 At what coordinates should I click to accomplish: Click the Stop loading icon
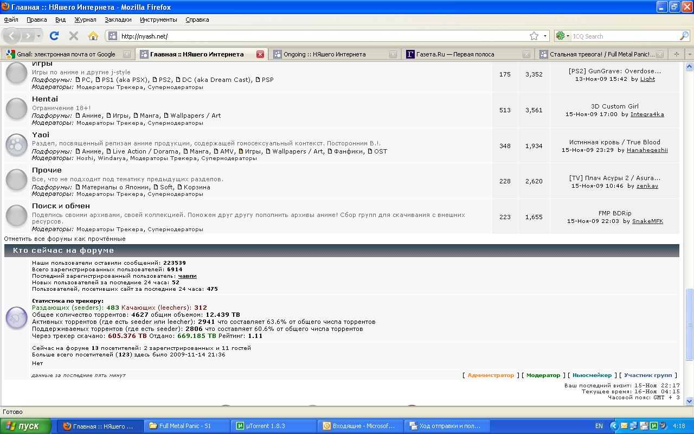pyautogui.click(x=74, y=36)
